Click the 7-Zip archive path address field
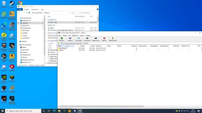The image size is (202, 113). 131,43
